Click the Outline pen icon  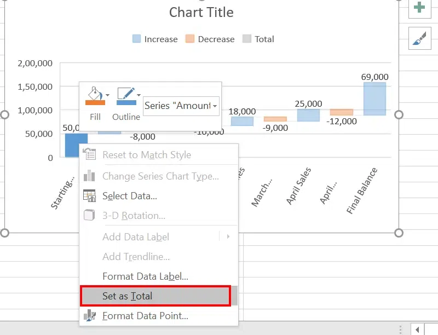126,95
